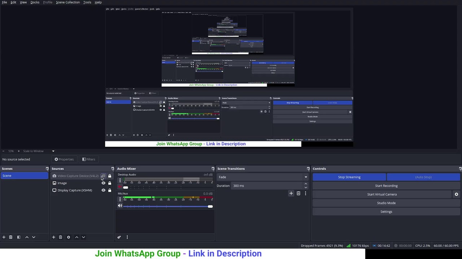Click the Dropped Frames 4921 (9.3%) status text
Viewport: 462px width, 259px height.
click(322, 246)
